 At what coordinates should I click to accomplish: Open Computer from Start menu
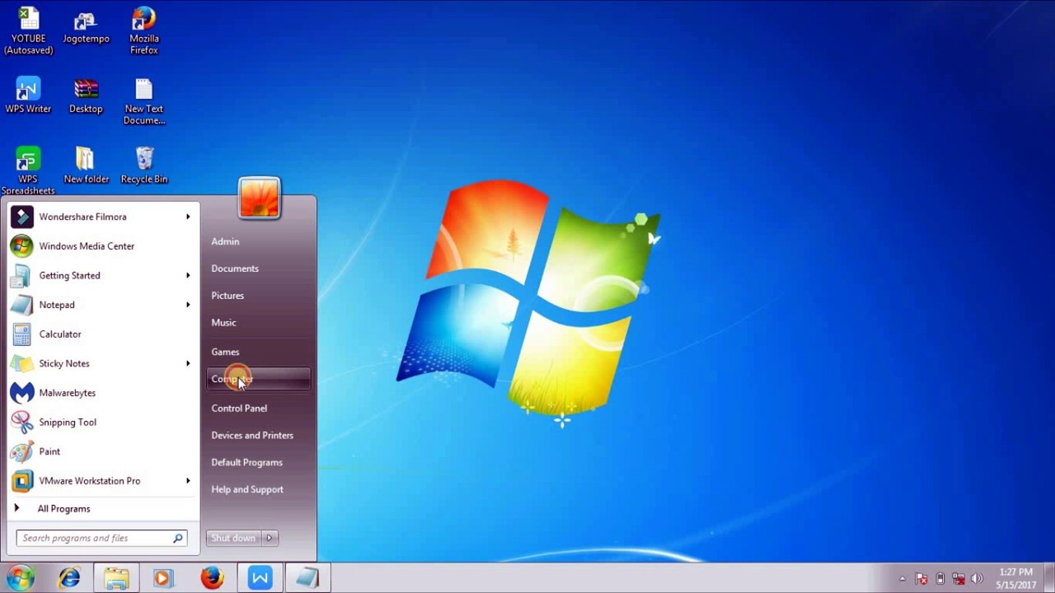pyautogui.click(x=259, y=379)
